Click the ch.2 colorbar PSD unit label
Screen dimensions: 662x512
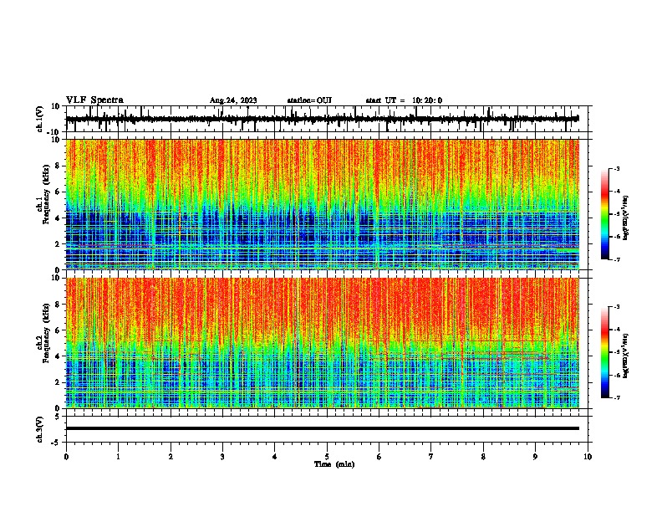[x=625, y=356]
